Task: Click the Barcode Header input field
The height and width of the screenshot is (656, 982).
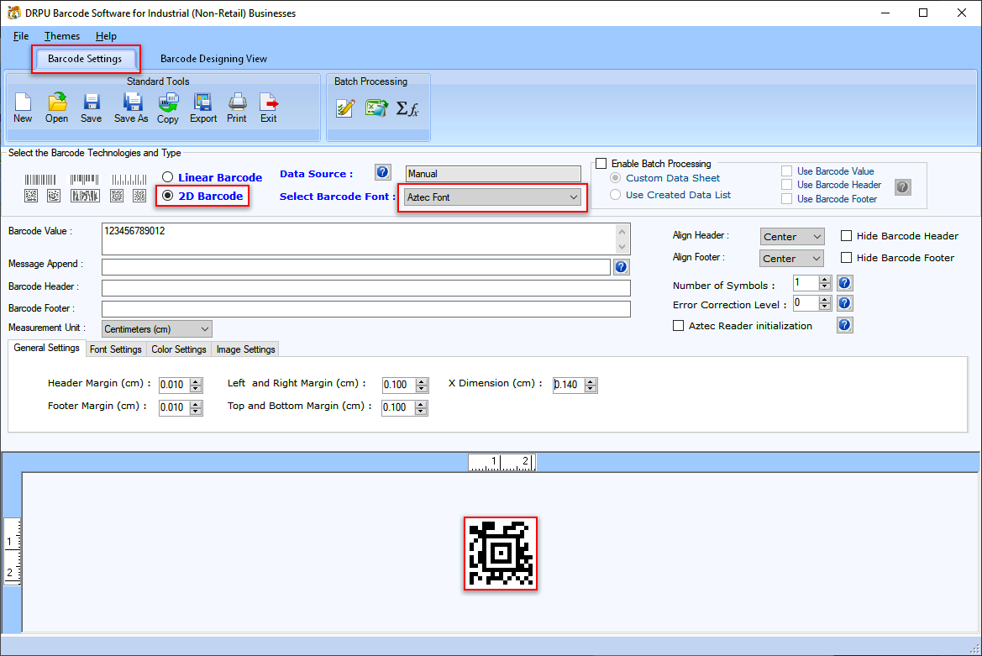Action: pos(365,288)
